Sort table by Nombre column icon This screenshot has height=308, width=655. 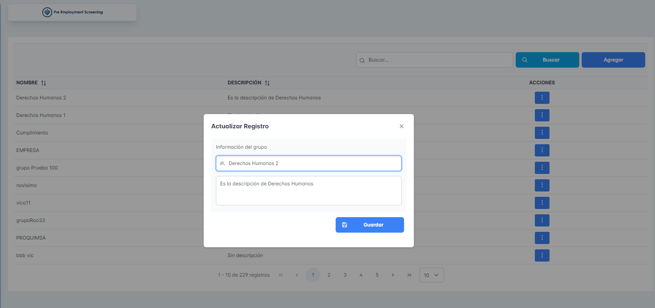[44, 83]
